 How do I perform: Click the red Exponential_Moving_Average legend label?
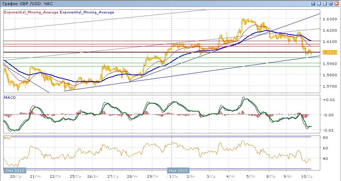pos(31,12)
